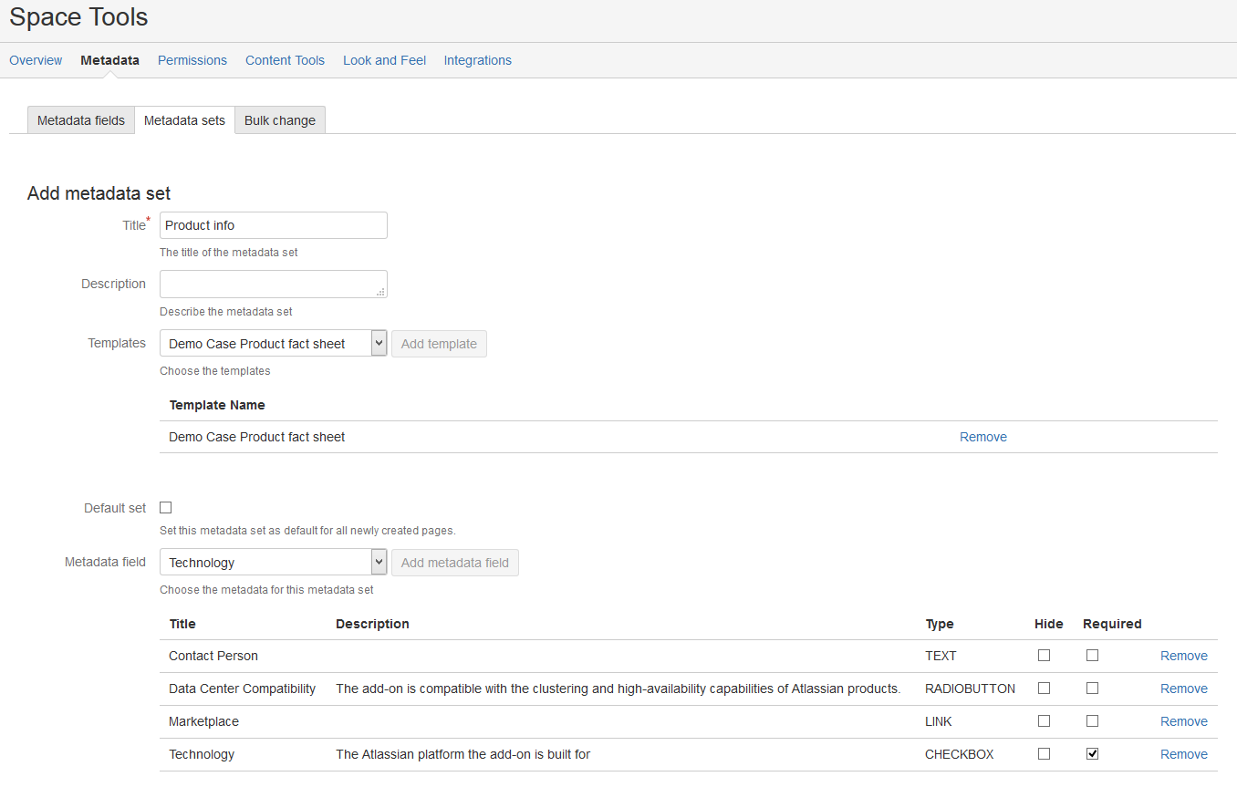Image resolution: width=1237 pixels, height=787 pixels.
Task: Open the Content Tools tab
Action: click(x=285, y=60)
